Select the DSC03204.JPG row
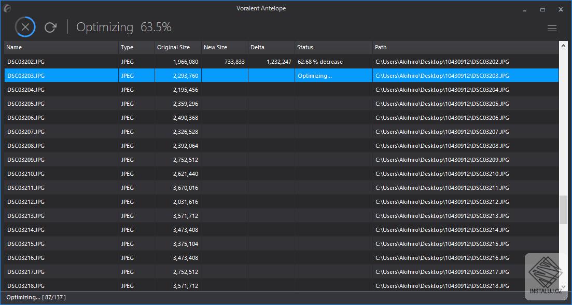Viewport: 572px width, 305px height. (x=281, y=90)
